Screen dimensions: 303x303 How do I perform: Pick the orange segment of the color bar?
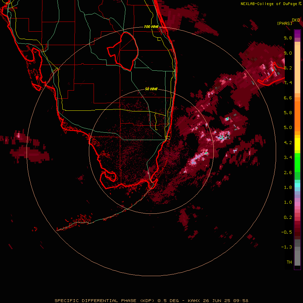[297, 116]
